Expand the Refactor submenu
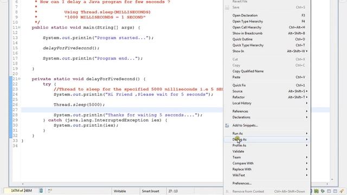The image size is (347, 195). 267,97
